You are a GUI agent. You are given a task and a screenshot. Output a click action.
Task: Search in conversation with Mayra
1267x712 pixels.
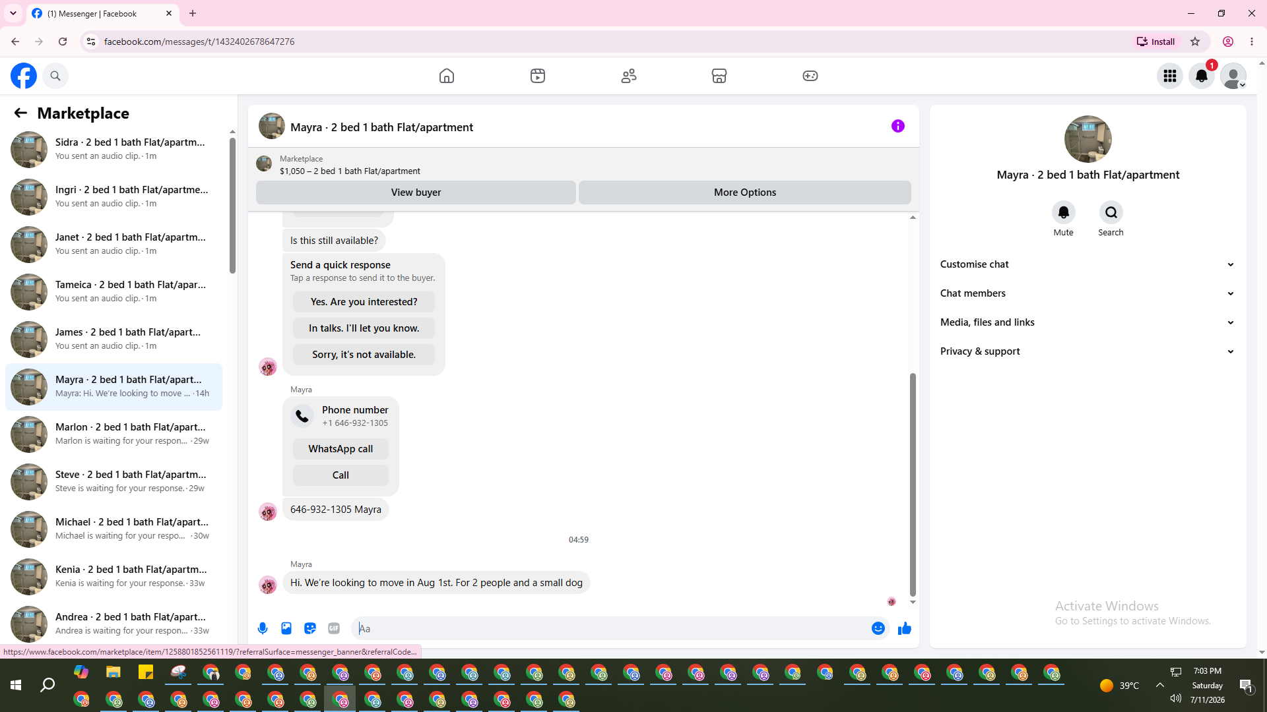[1111, 212]
